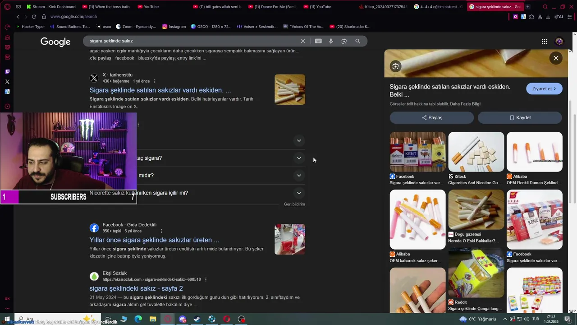Open 'Sigara şeklinde satılan sakızlar vardı eskiden' result
Viewport: 577px width, 325px height.
pyautogui.click(x=160, y=90)
